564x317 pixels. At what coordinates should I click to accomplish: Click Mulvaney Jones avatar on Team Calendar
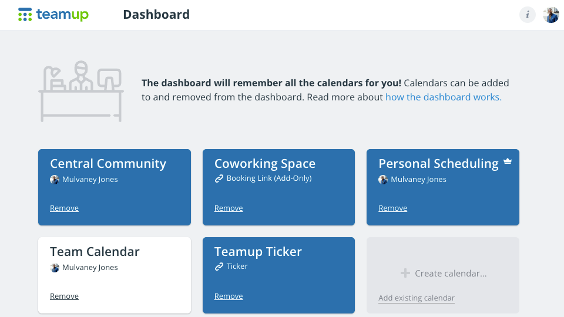(55, 268)
